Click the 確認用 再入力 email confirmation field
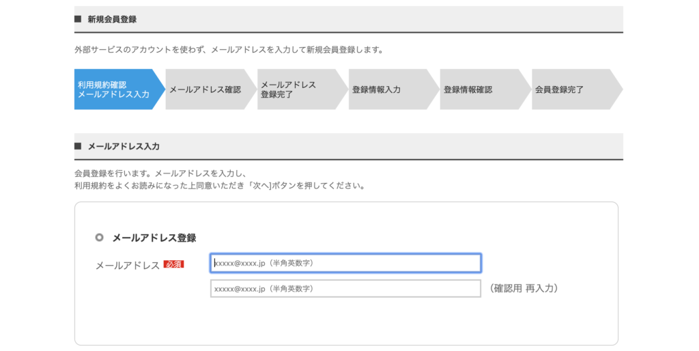This screenshot has width=699, height=351. [x=345, y=289]
